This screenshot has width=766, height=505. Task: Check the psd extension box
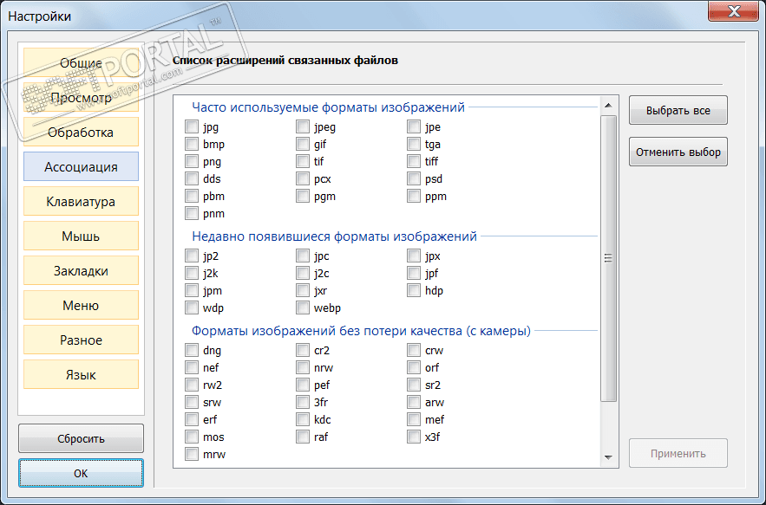click(x=413, y=178)
